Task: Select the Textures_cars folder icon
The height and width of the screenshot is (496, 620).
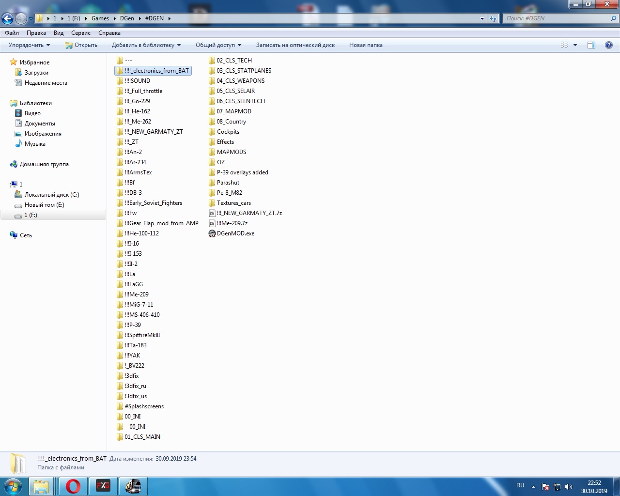Action: 212,203
